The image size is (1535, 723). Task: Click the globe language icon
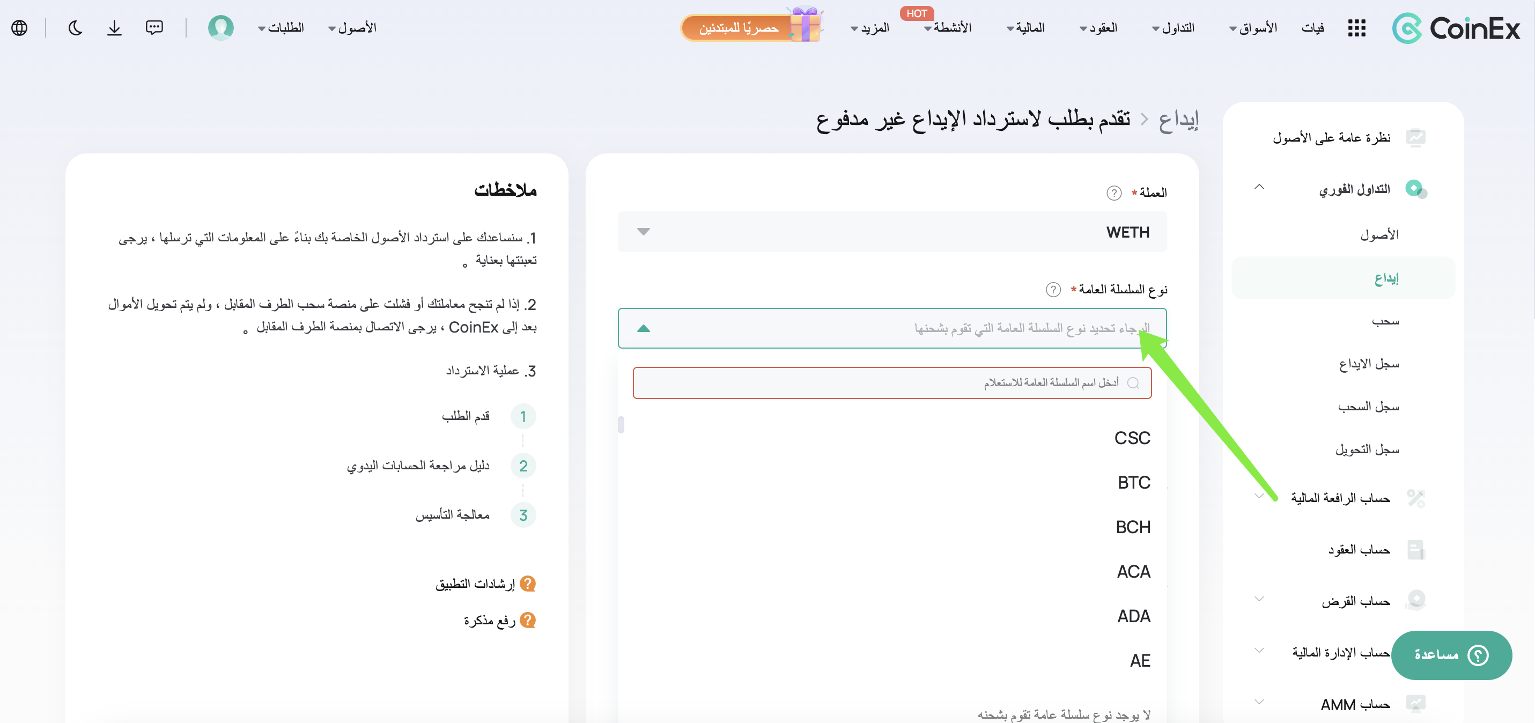tap(20, 28)
